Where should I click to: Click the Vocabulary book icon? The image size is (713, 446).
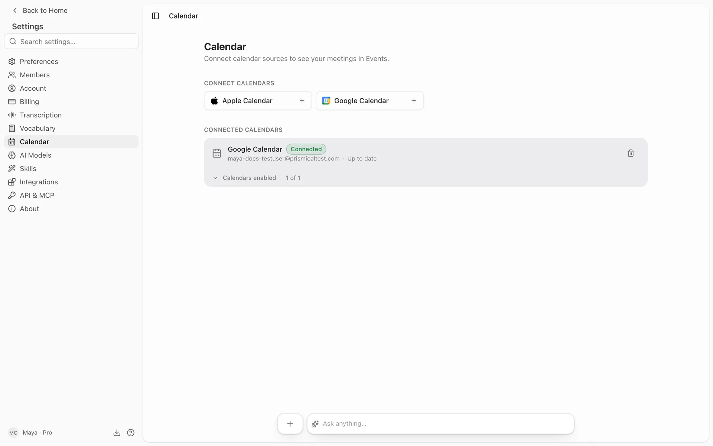tap(12, 128)
